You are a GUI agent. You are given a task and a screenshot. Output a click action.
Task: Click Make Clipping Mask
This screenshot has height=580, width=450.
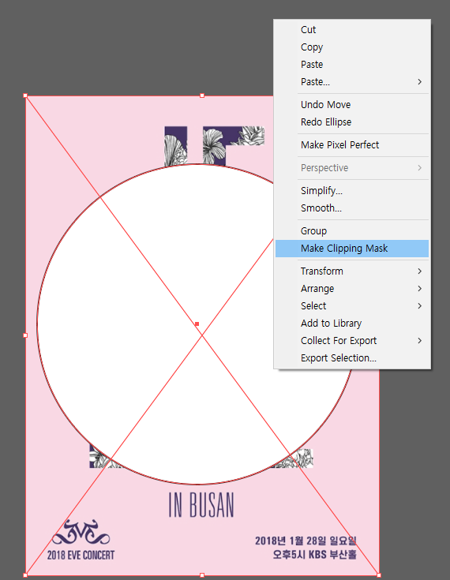point(352,249)
